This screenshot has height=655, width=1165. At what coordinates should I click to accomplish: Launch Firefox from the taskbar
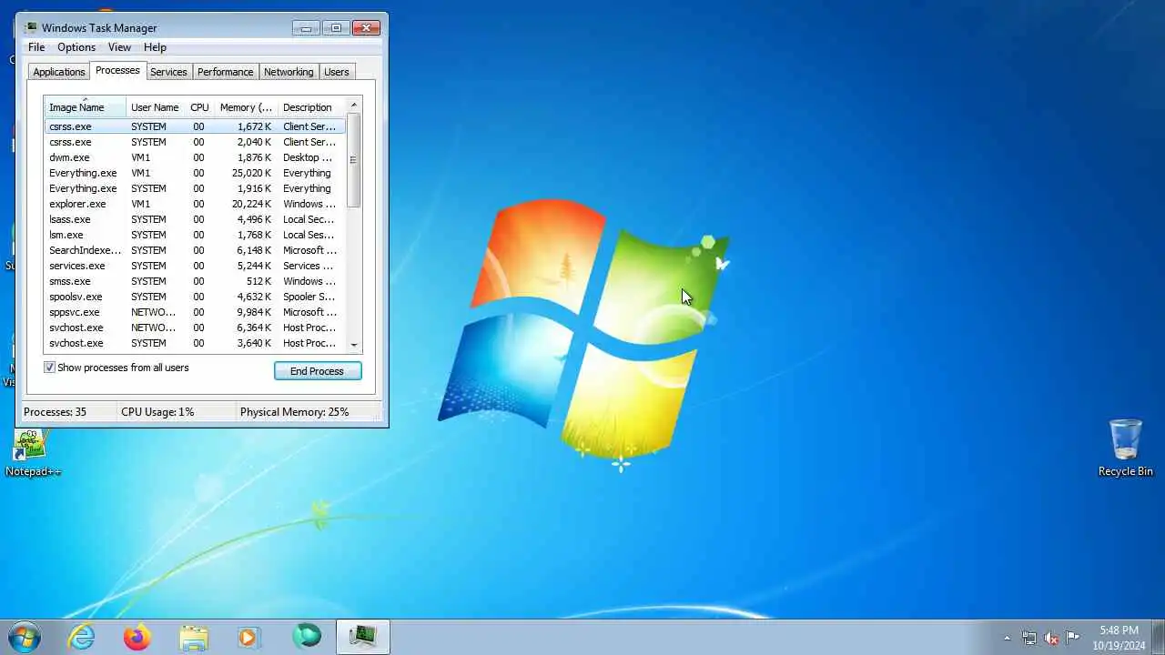(x=137, y=637)
